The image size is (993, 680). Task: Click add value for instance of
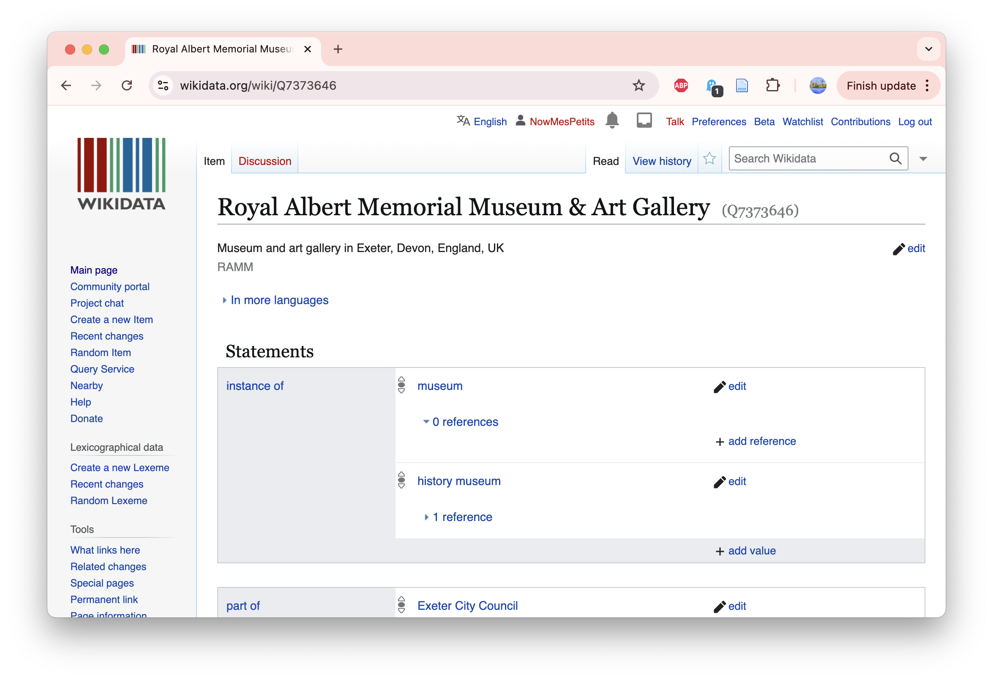[x=745, y=551]
